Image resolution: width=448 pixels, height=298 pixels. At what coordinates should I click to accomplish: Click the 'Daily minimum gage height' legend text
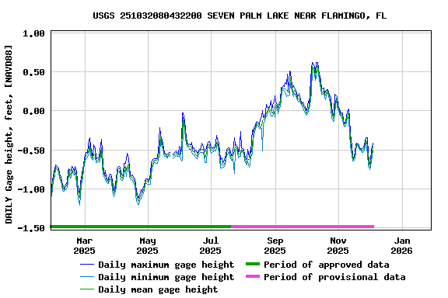point(166,277)
